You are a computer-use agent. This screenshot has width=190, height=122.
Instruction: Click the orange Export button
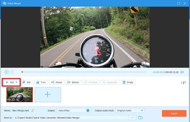click(x=174, y=114)
